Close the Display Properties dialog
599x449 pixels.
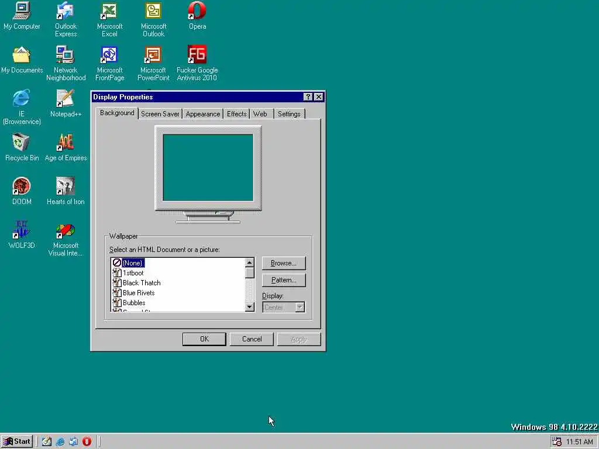[x=319, y=97]
